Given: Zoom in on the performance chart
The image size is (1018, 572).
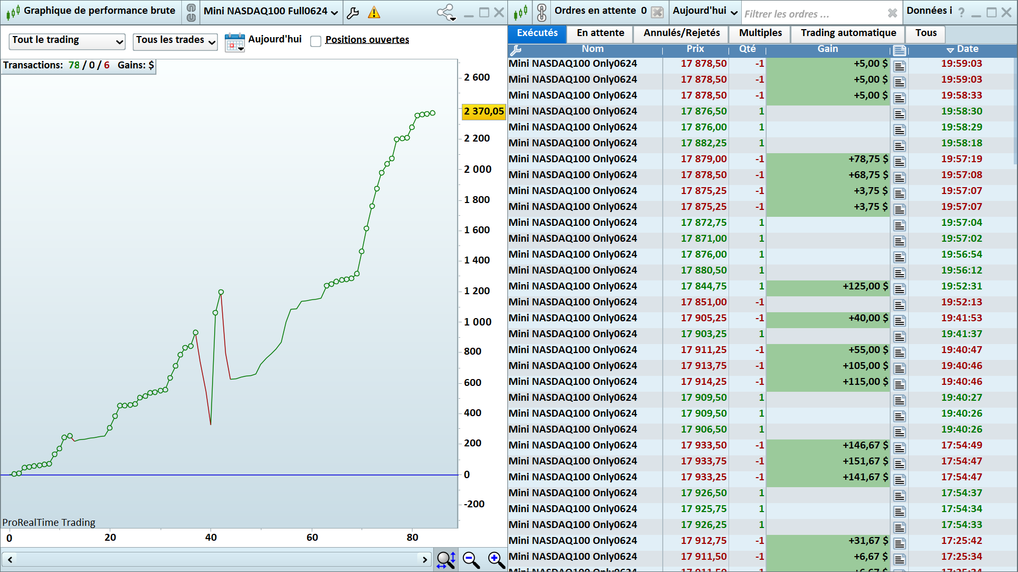Looking at the screenshot, I should [496, 560].
